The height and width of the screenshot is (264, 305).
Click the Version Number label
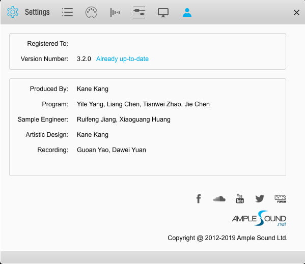point(44,59)
